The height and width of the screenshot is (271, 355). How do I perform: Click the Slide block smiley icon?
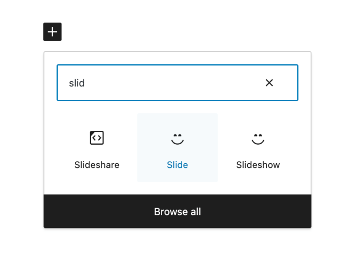[x=177, y=139]
